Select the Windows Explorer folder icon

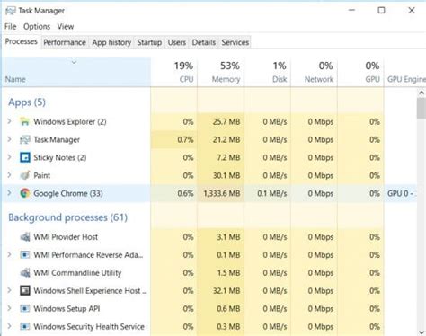click(25, 121)
